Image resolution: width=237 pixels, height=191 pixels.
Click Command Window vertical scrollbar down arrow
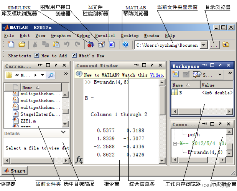pos(162,161)
